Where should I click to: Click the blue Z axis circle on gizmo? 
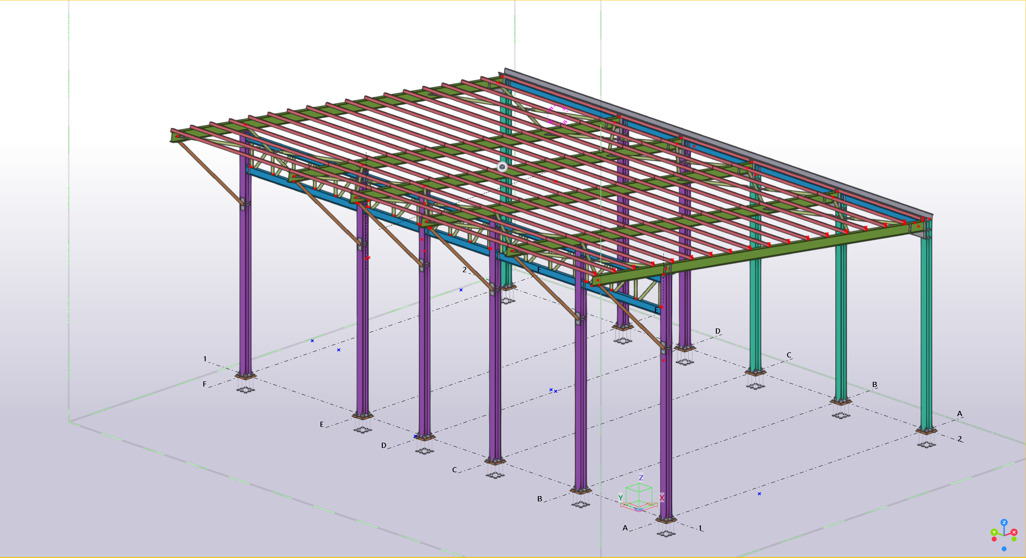coord(1004,522)
